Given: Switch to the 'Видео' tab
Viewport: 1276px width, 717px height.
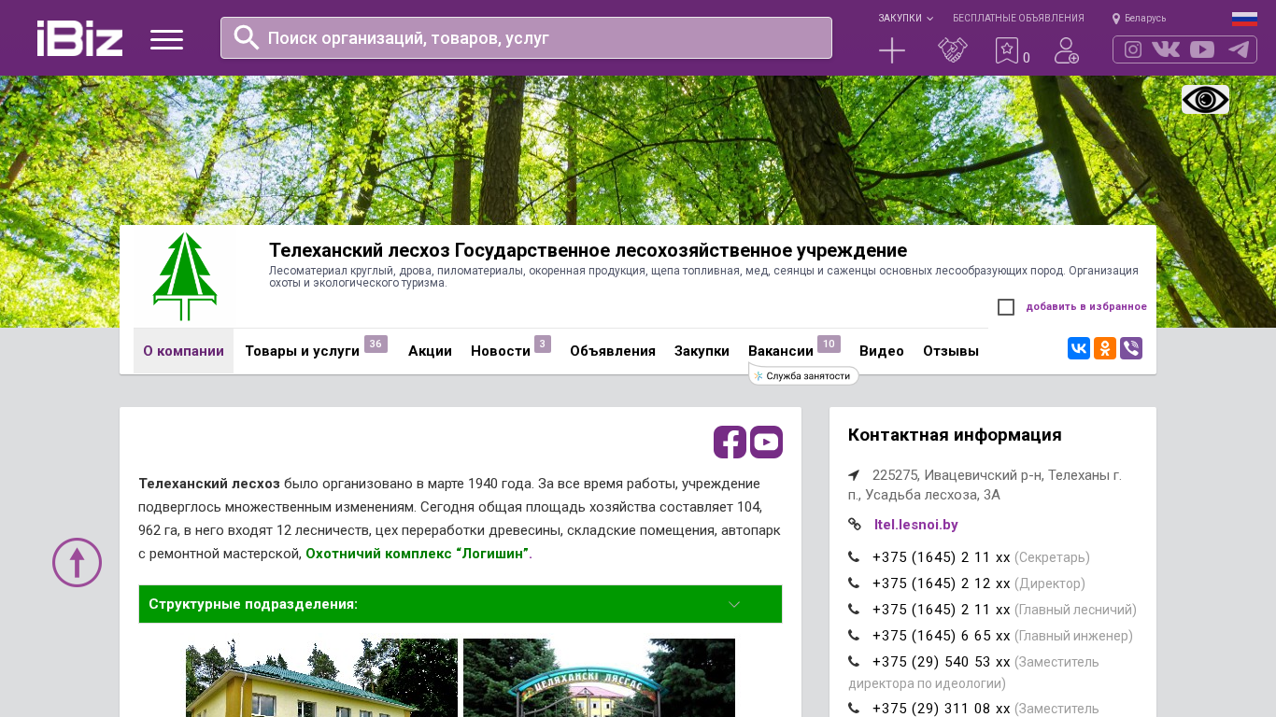Looking at the screenshot, I should pos(882,351).
